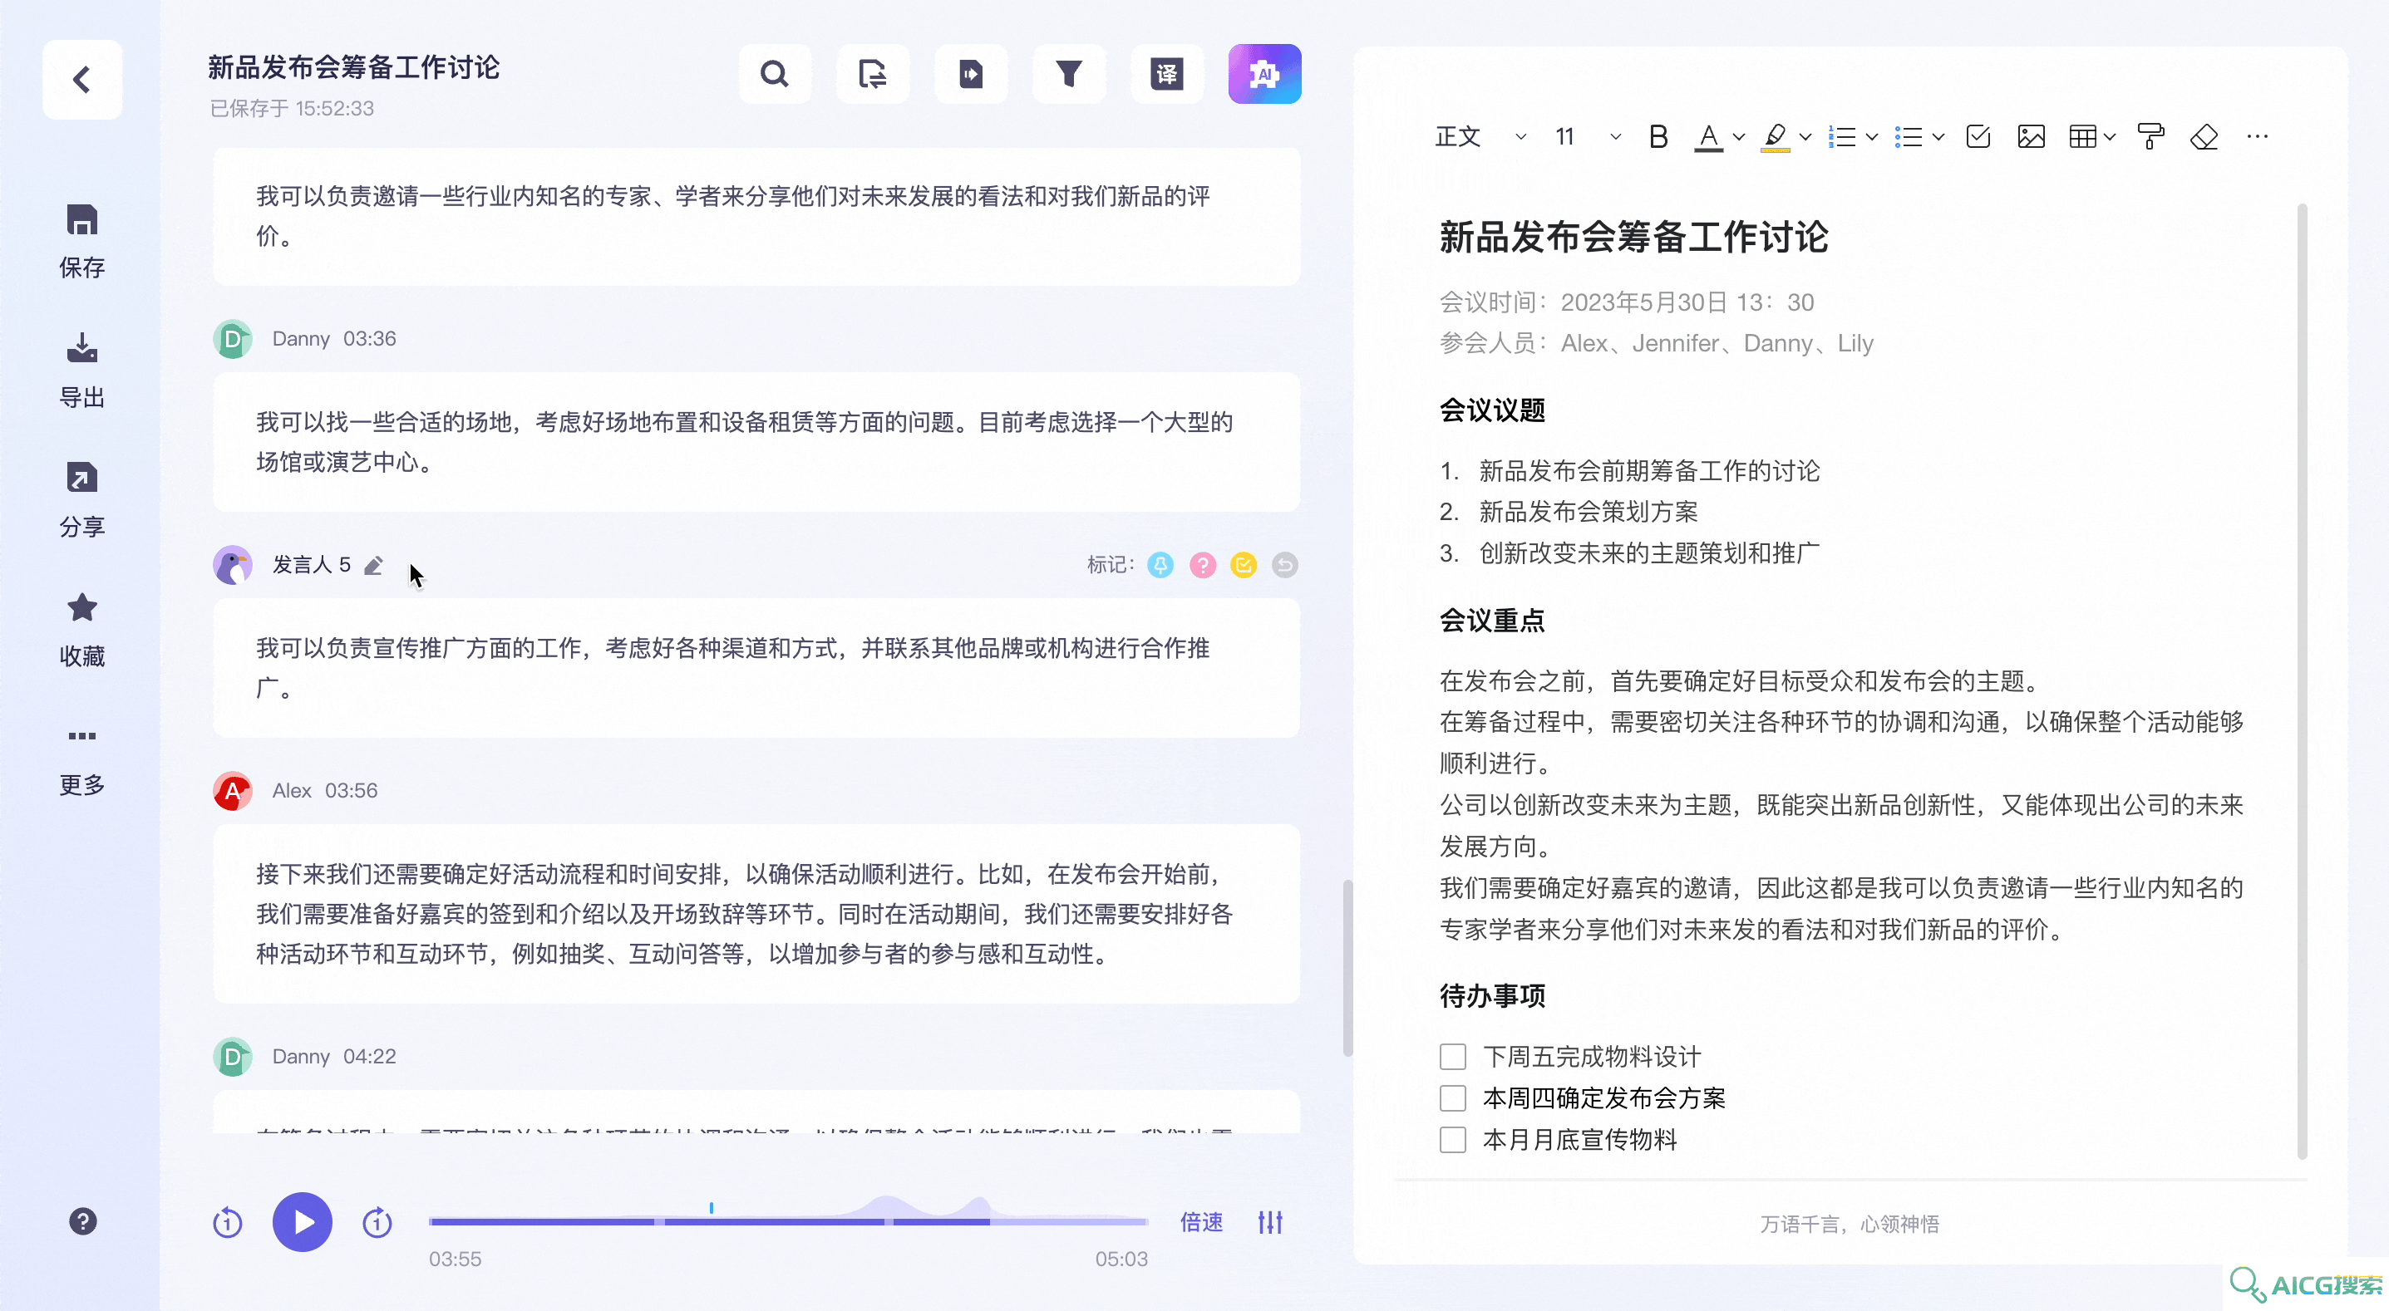Open the editor toolbar overflow ellipsis
2389x1311 pixels.
pyautogui.click(x=2258, y=137)
